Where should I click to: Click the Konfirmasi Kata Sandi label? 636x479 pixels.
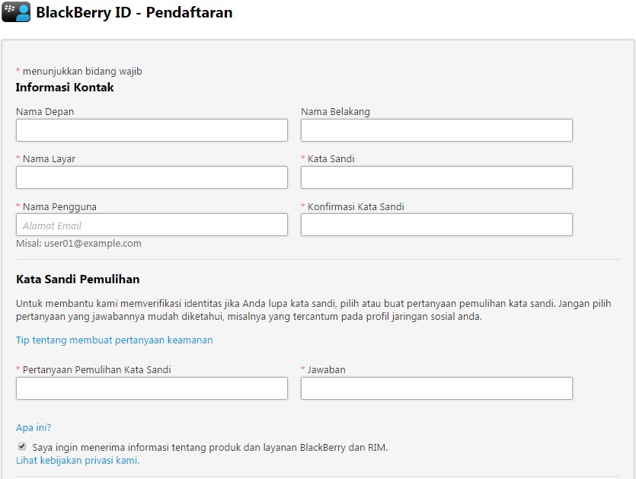tap(356, 207)
